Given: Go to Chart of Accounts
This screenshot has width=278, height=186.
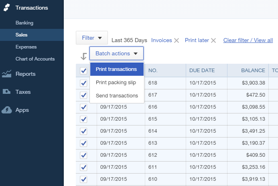Looking at the screenshot, I should tap(35, 59).
